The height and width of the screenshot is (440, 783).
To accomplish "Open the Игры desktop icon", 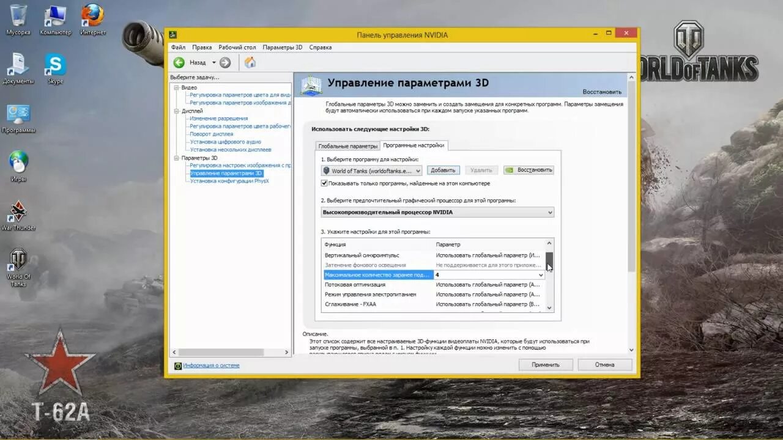I will [18, 166].
